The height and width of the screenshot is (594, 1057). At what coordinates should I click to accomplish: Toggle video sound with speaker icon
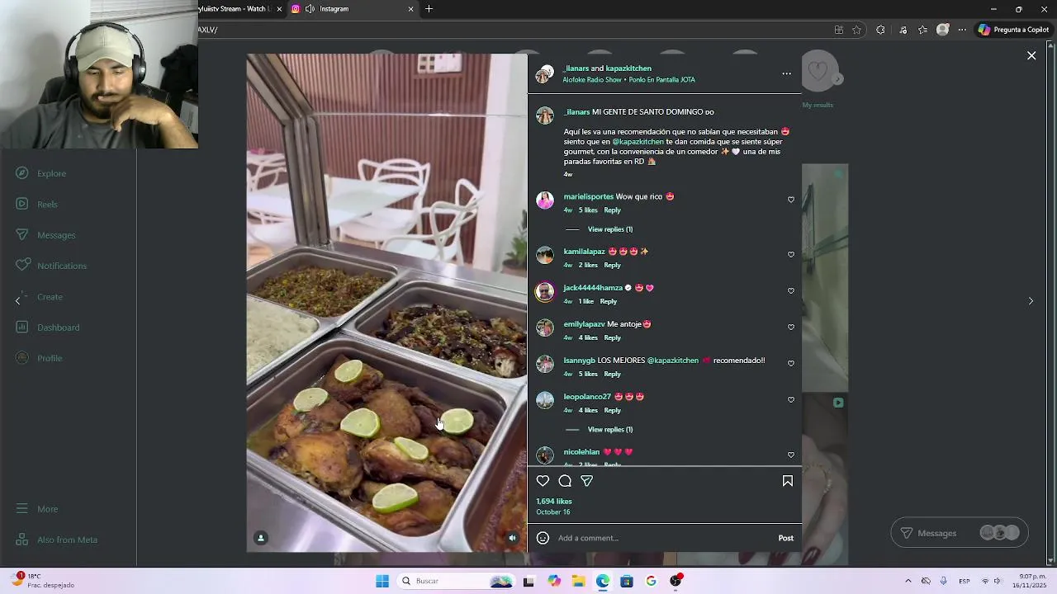point(512,538)
